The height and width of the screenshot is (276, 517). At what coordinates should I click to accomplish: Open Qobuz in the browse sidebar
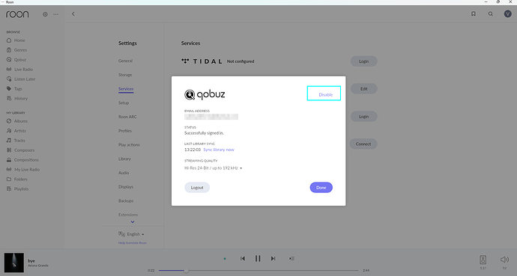(x=19, y=60)
